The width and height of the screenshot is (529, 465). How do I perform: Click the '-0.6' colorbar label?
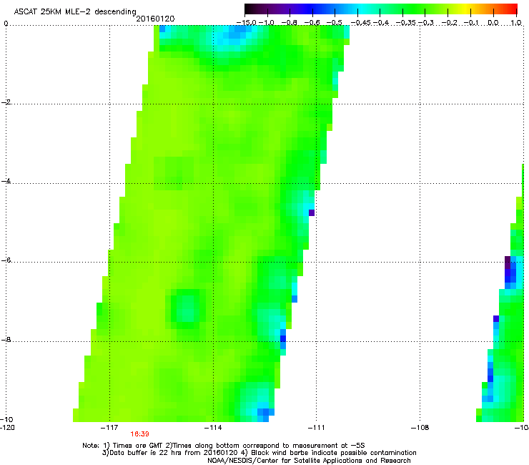click(312, 23)
